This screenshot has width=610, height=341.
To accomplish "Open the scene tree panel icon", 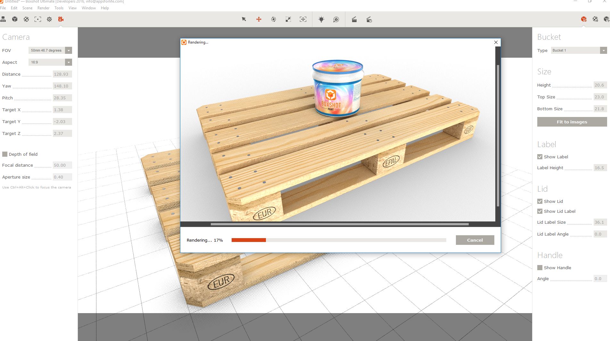I will coord(3,19).
